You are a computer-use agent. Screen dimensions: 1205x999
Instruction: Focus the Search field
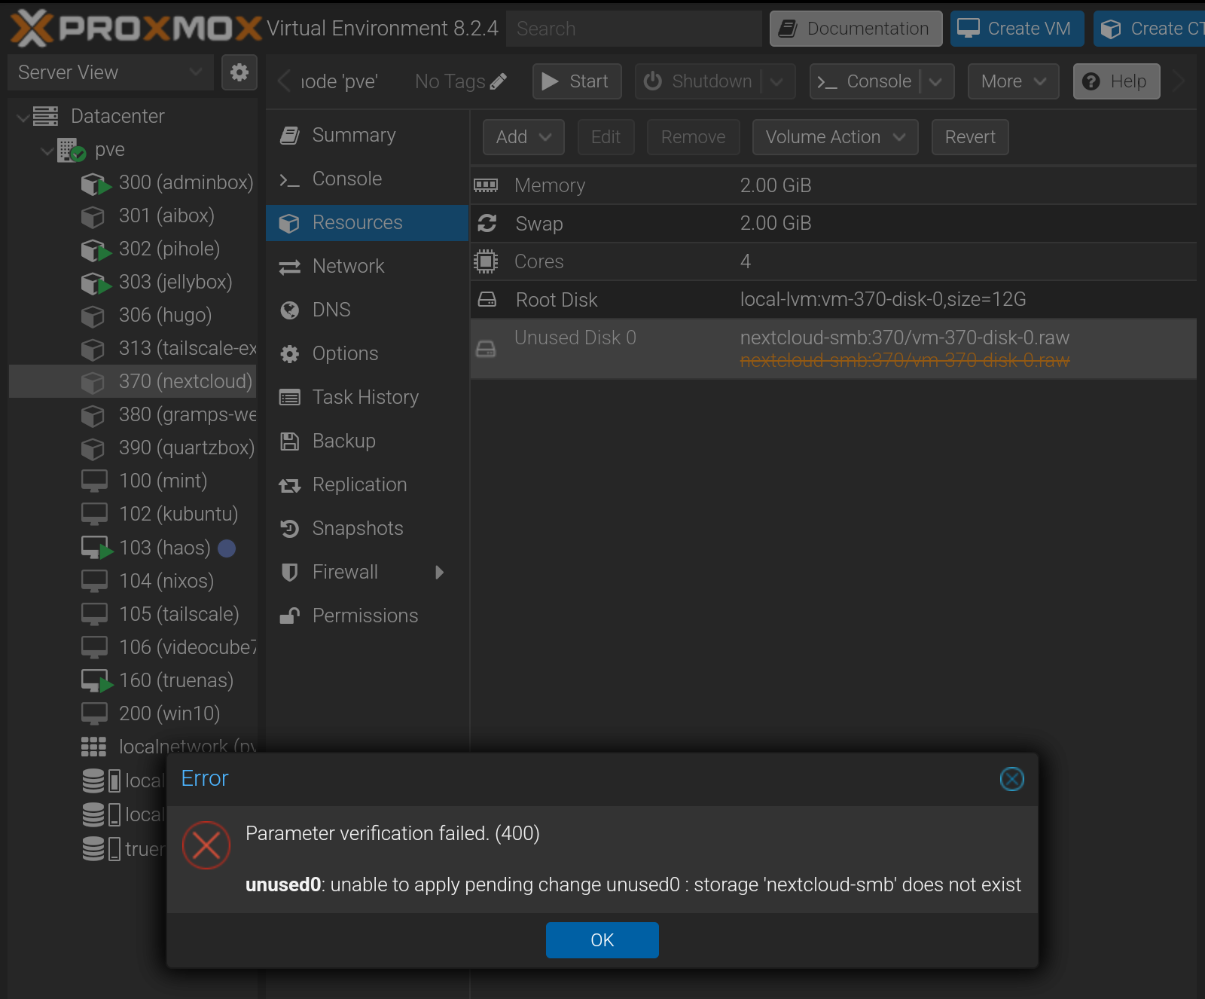pyautogui.click(x=634, y=29)
